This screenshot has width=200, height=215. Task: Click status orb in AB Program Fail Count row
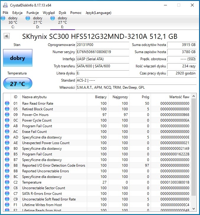click(7, 126)
